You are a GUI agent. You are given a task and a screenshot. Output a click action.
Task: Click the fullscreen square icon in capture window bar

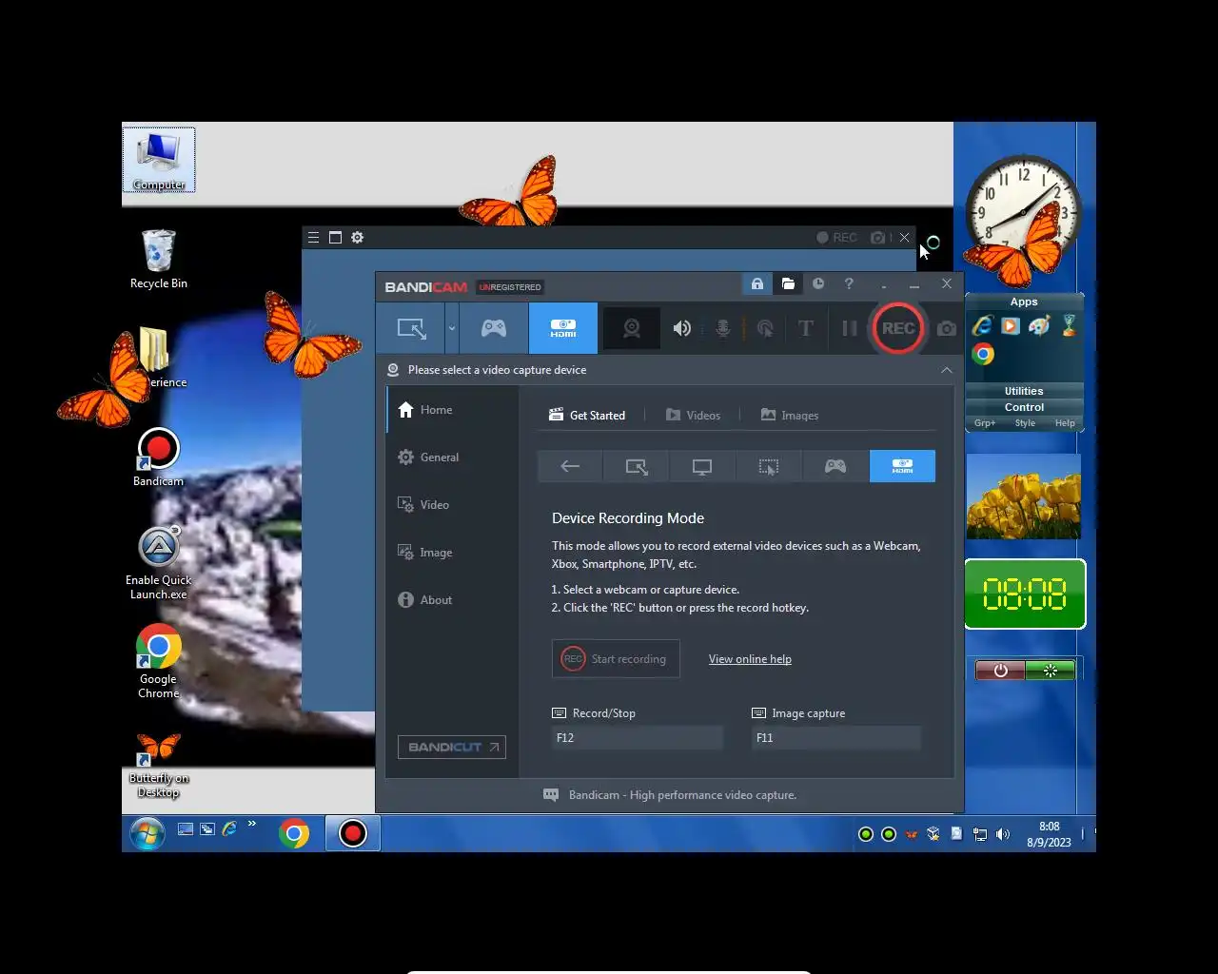click(335, 238)
